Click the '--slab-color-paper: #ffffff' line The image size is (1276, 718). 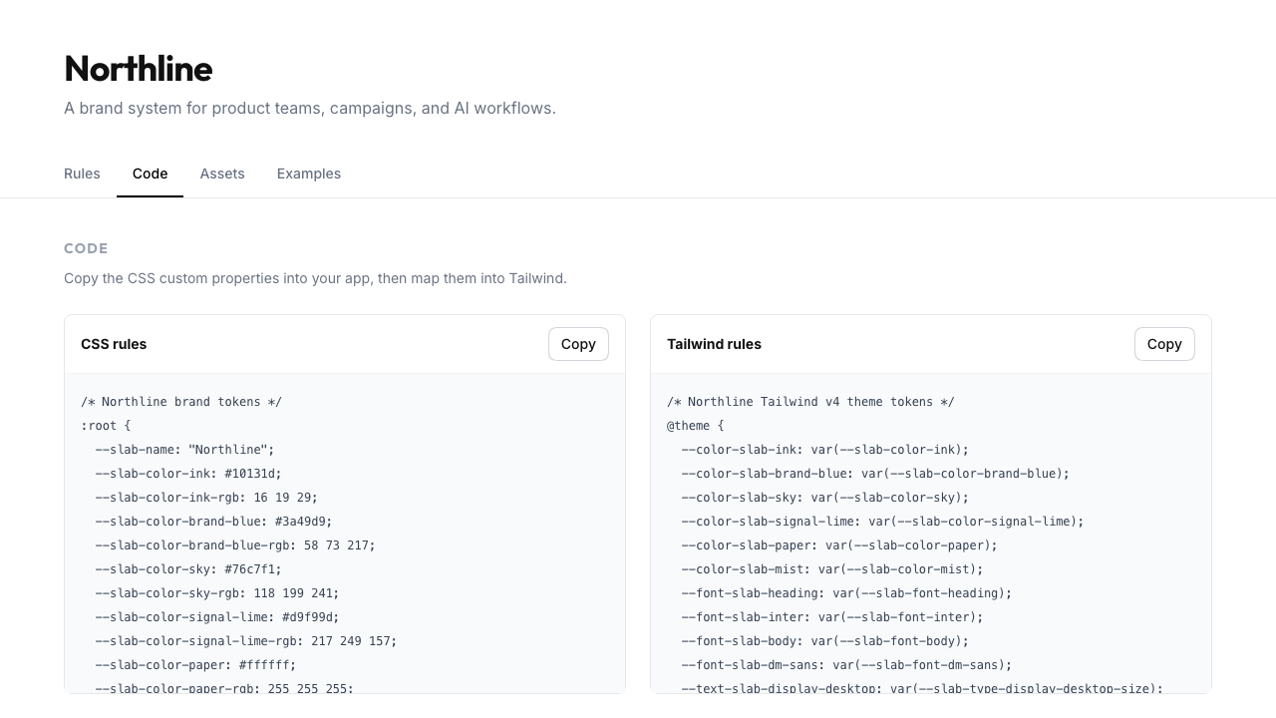point(195,665)
